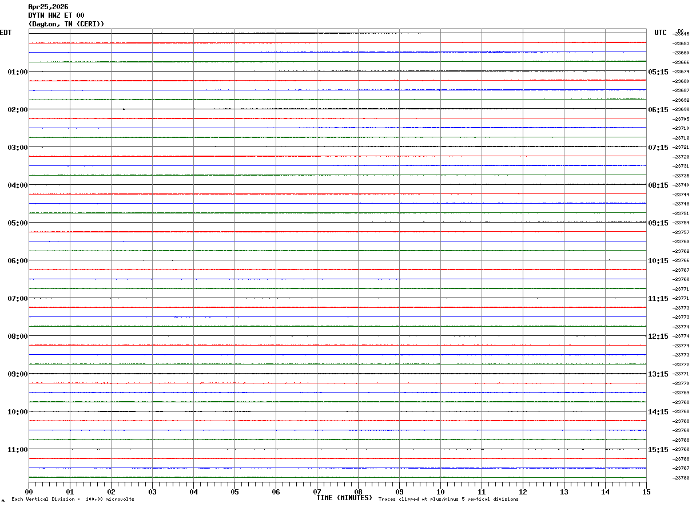Click the DC offset value '-23754'
Screen dimensions: 692x507
[x=681, y=223]
